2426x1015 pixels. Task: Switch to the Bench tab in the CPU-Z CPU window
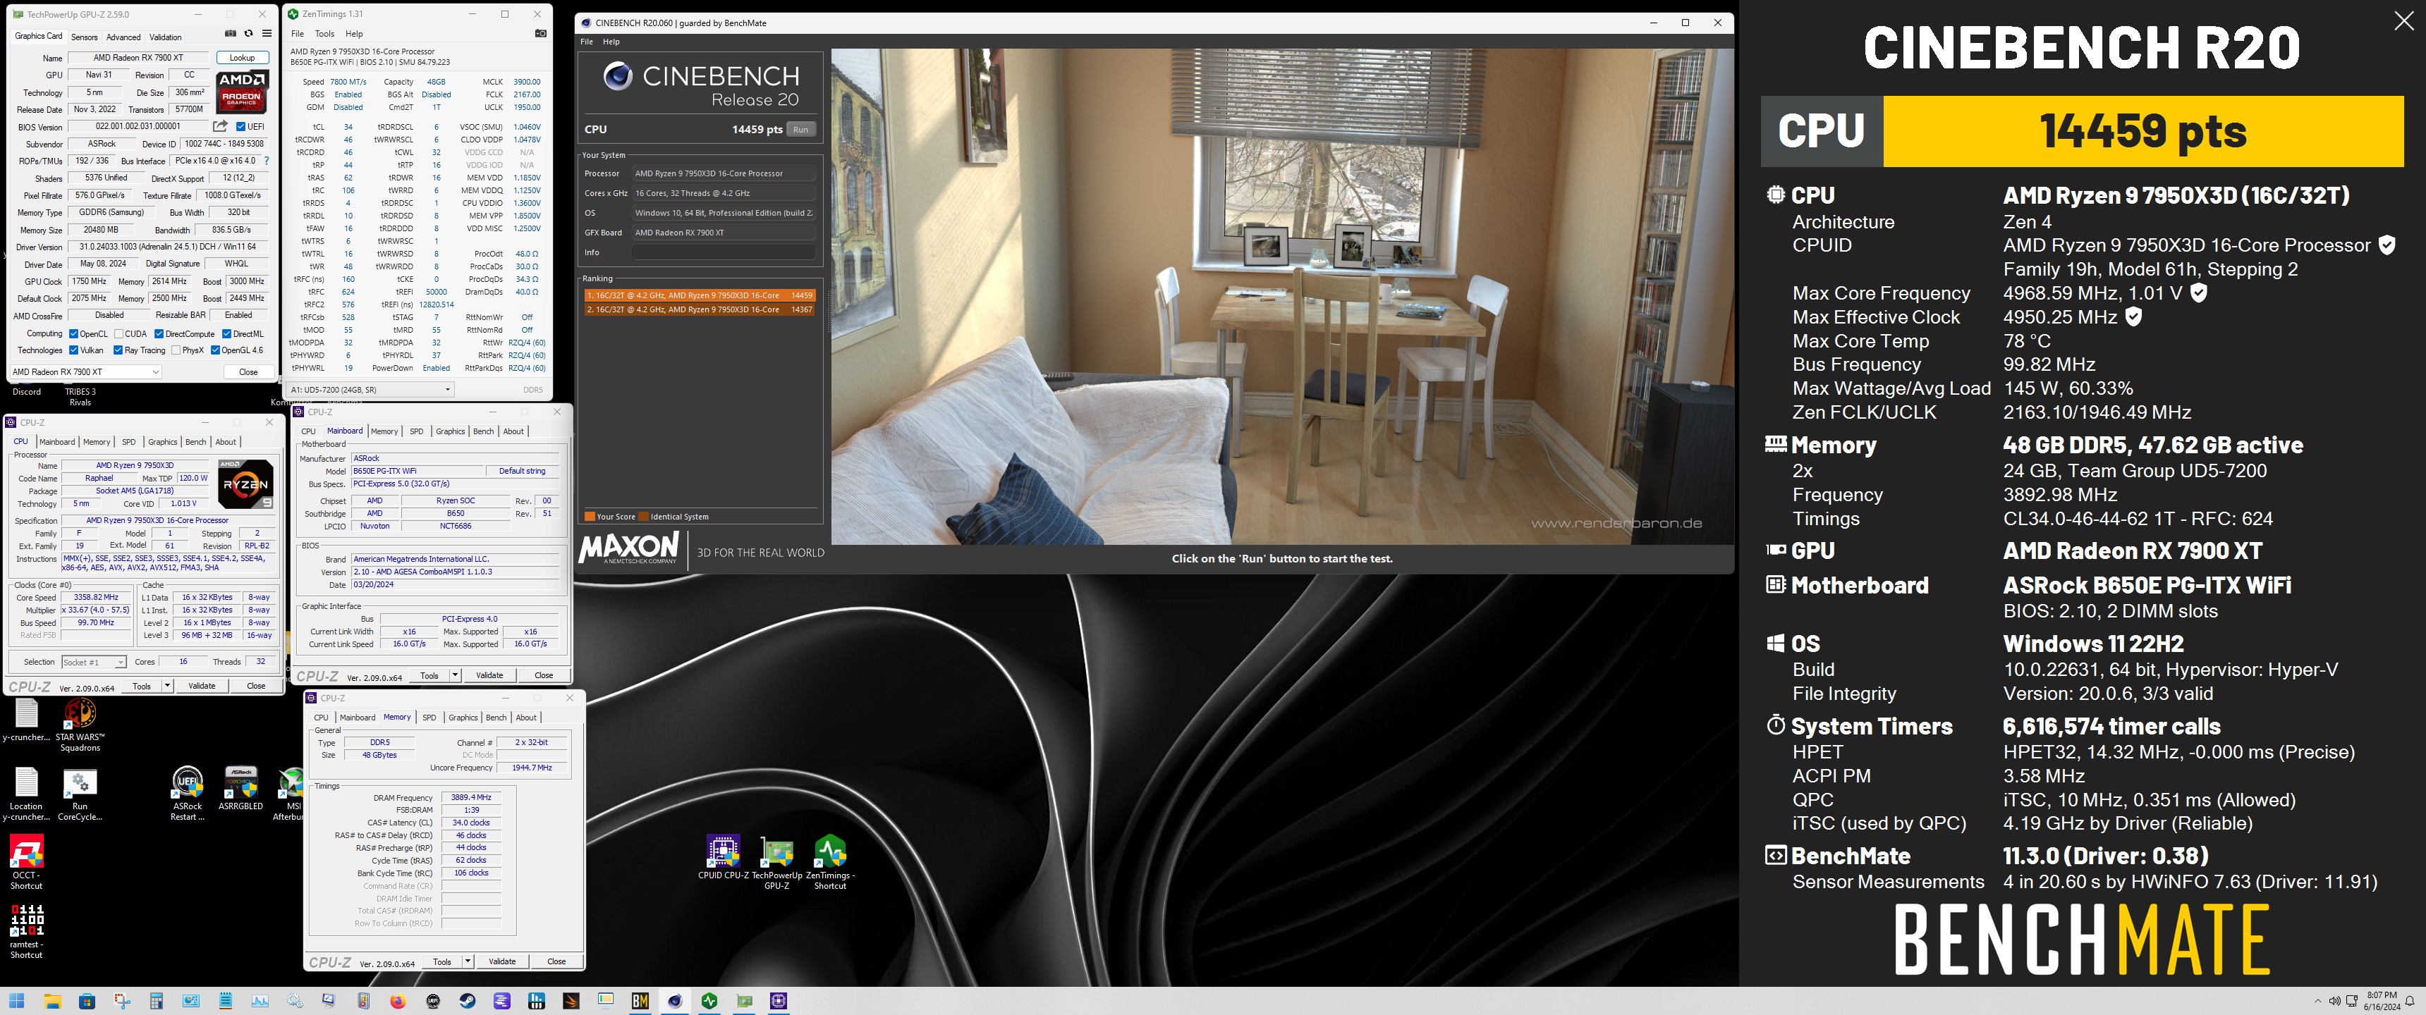pyautogui.click(x=196, y=441)
